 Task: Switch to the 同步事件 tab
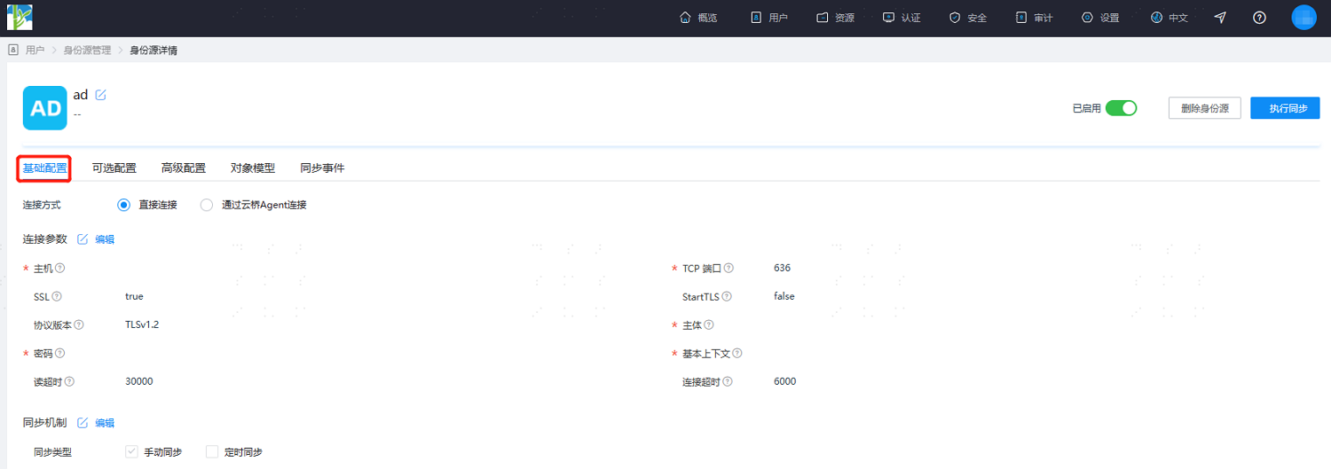pyautogui.click(x=322, y=168)
